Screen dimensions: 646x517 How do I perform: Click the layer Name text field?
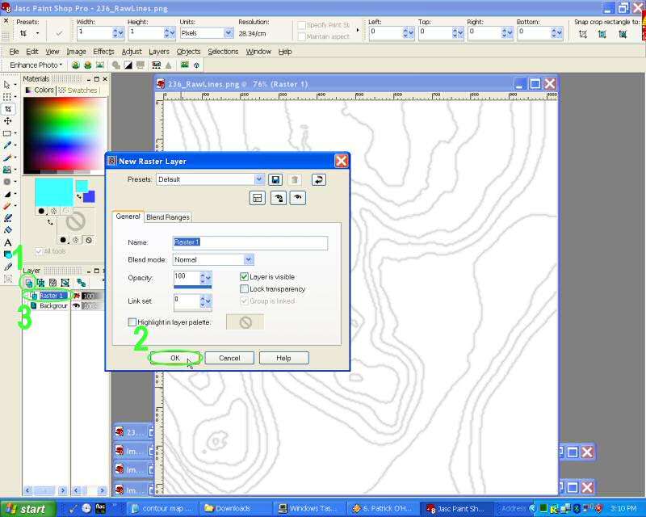pyautogui.click(x=250, y=242)
